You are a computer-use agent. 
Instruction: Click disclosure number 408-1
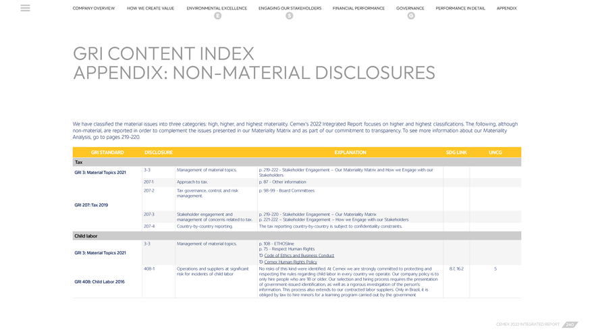tap(149, 269)
